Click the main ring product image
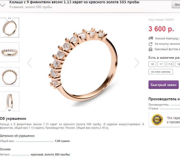 coord(83,64)
